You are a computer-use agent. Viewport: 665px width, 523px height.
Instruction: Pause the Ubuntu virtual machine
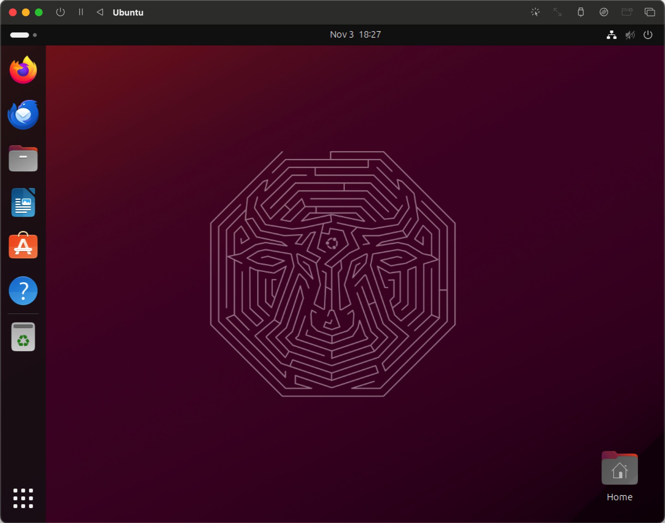(81, 12)
